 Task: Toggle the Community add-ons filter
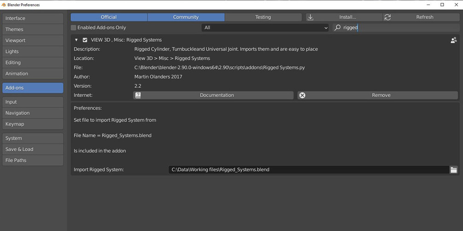point(186,17)
